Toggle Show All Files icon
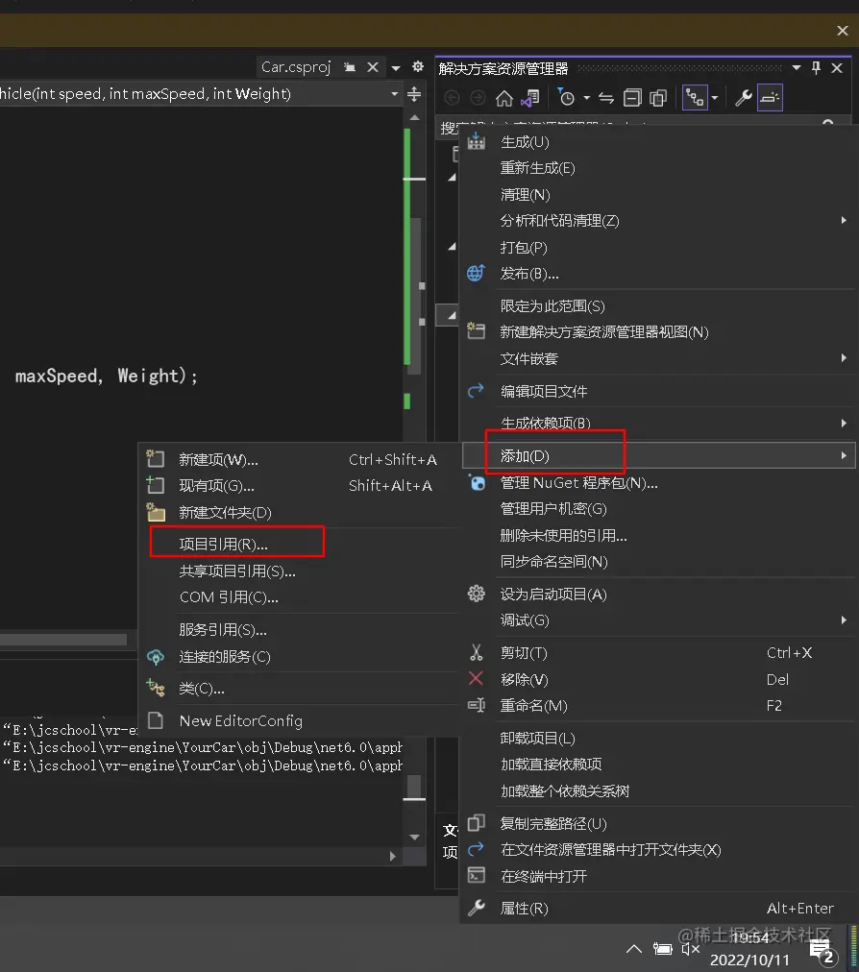859x972 pixels. (658, 98)
